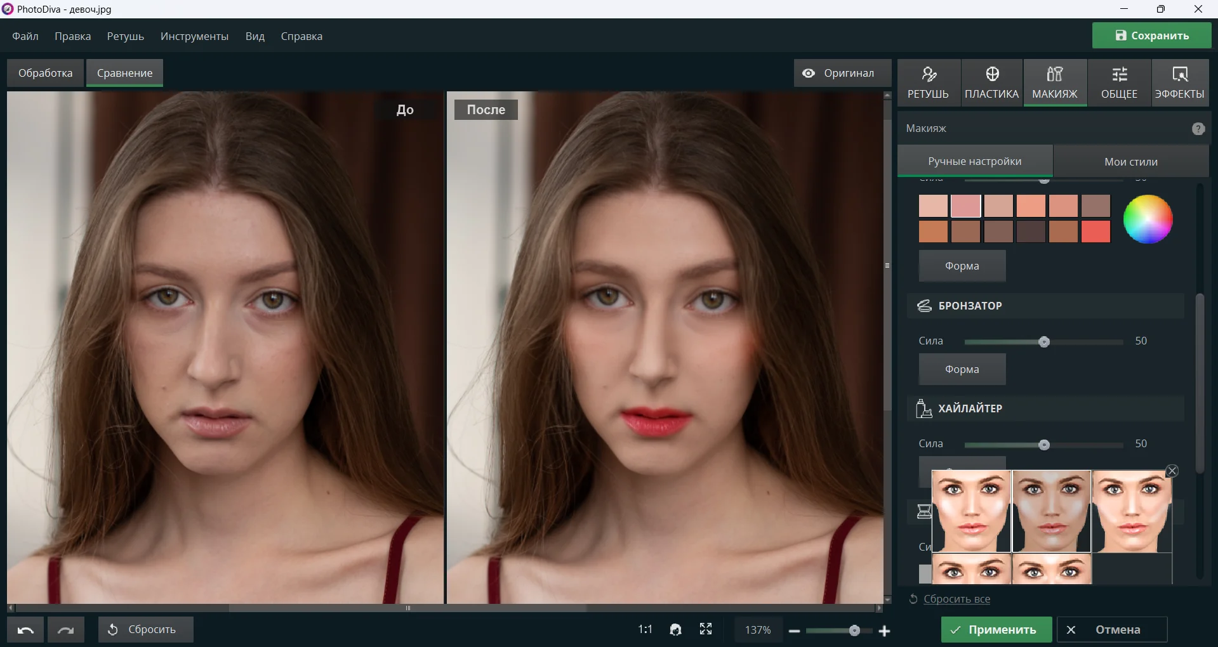Click the Сбросить все link
The width and height of the screenshot is (1218, 647).
957,599
